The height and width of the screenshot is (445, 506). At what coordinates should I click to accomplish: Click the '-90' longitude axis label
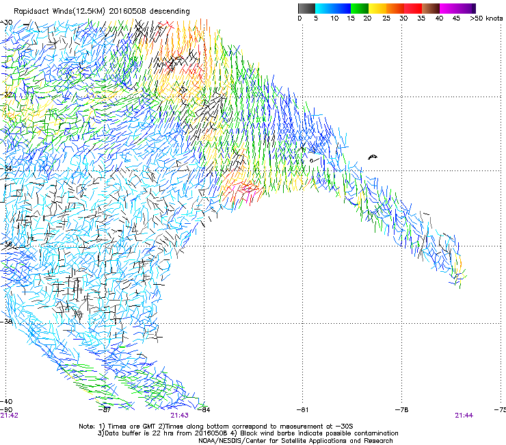pyautogui.click(x=6, y=410)
